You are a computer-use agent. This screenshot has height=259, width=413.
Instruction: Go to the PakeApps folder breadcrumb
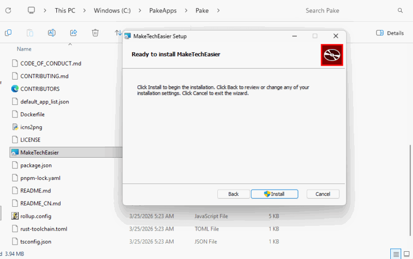[163, 10]
